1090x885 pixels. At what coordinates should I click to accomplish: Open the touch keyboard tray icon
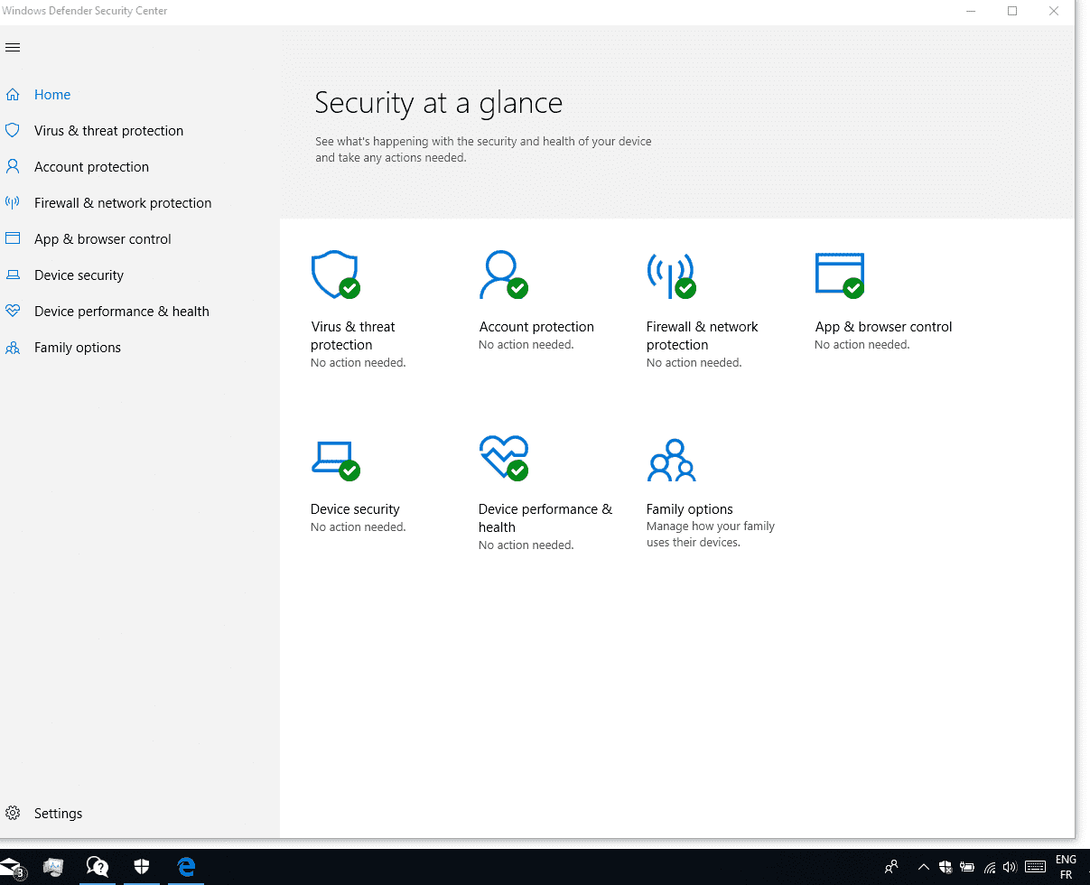point(1036,868)
